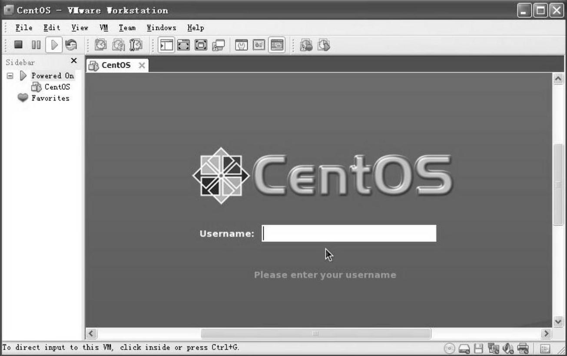Open the View menu

point(80,28)
